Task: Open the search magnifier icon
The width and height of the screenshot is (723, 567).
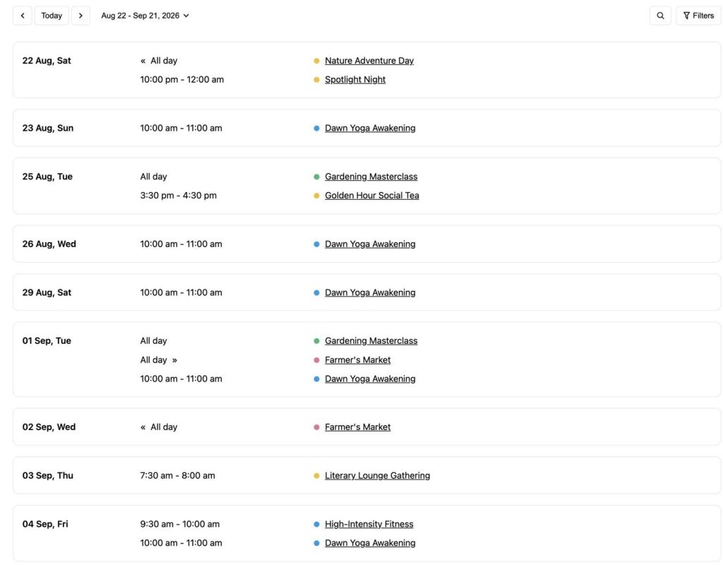Action: (x=660, y=16)
